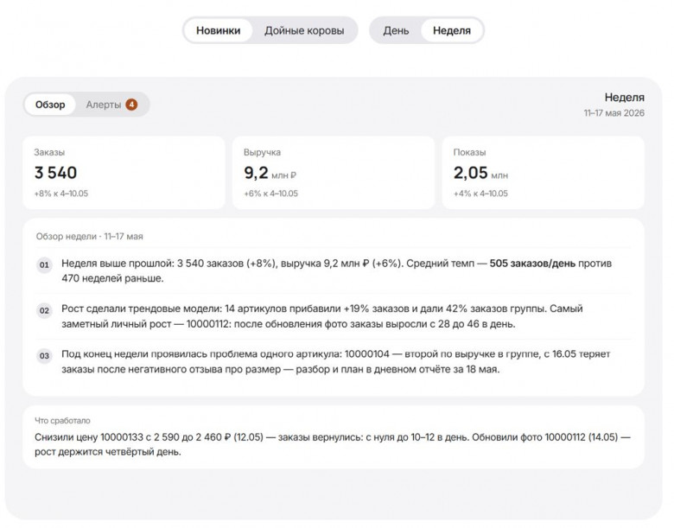Click the Что сработало section heading
Screen dimensions: 674x528
(x=62, y=421)
